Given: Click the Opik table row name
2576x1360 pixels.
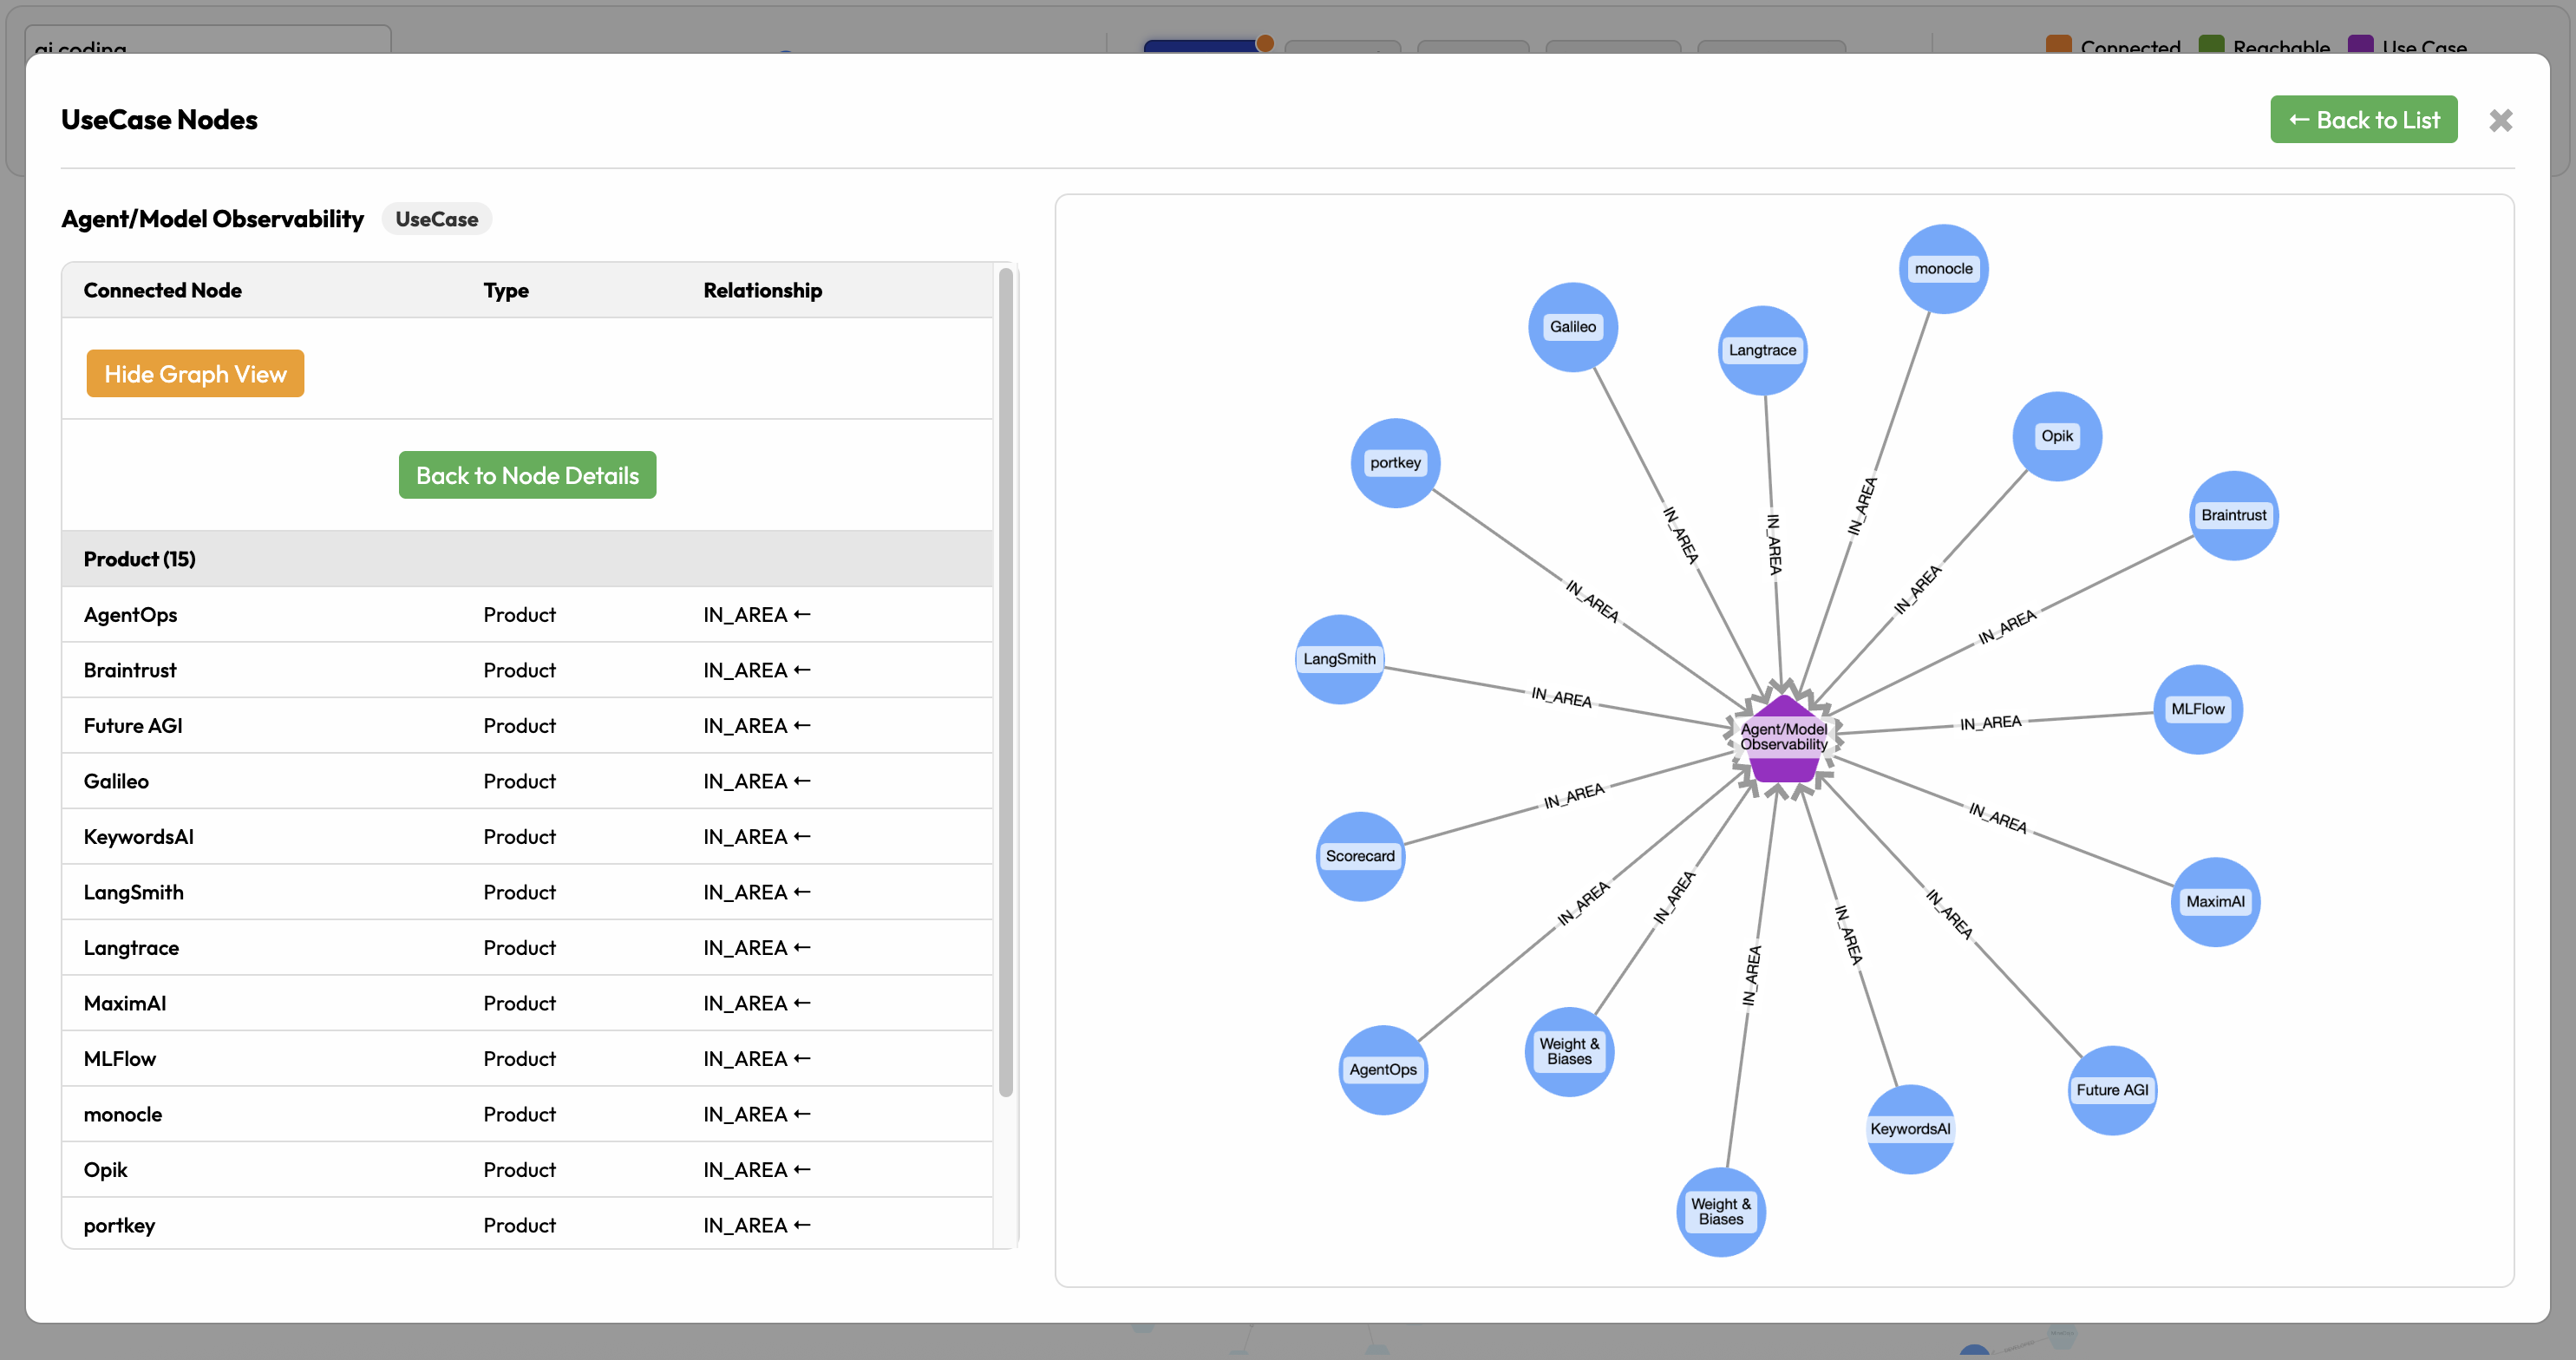Looking at the screenshot, I should click(x=105, y=1170).
